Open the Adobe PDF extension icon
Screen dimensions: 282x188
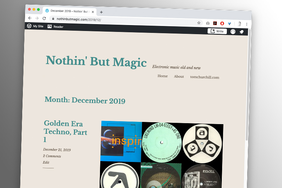tap(215, 23)
